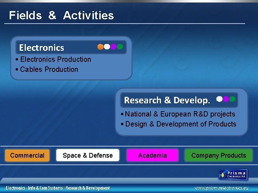Select the Fields & Activities title
The image size is (258, 193).
point(61,15)
